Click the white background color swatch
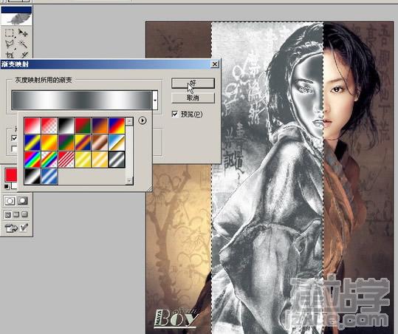 (x=14, y=185)
